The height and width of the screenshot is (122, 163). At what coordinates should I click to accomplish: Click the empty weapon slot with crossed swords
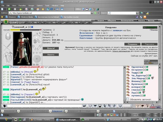point(8,46)
